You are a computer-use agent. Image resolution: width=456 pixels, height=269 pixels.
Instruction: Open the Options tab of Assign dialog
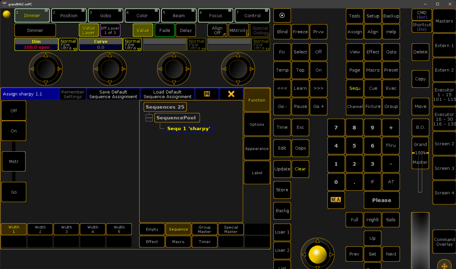[257, 124]
